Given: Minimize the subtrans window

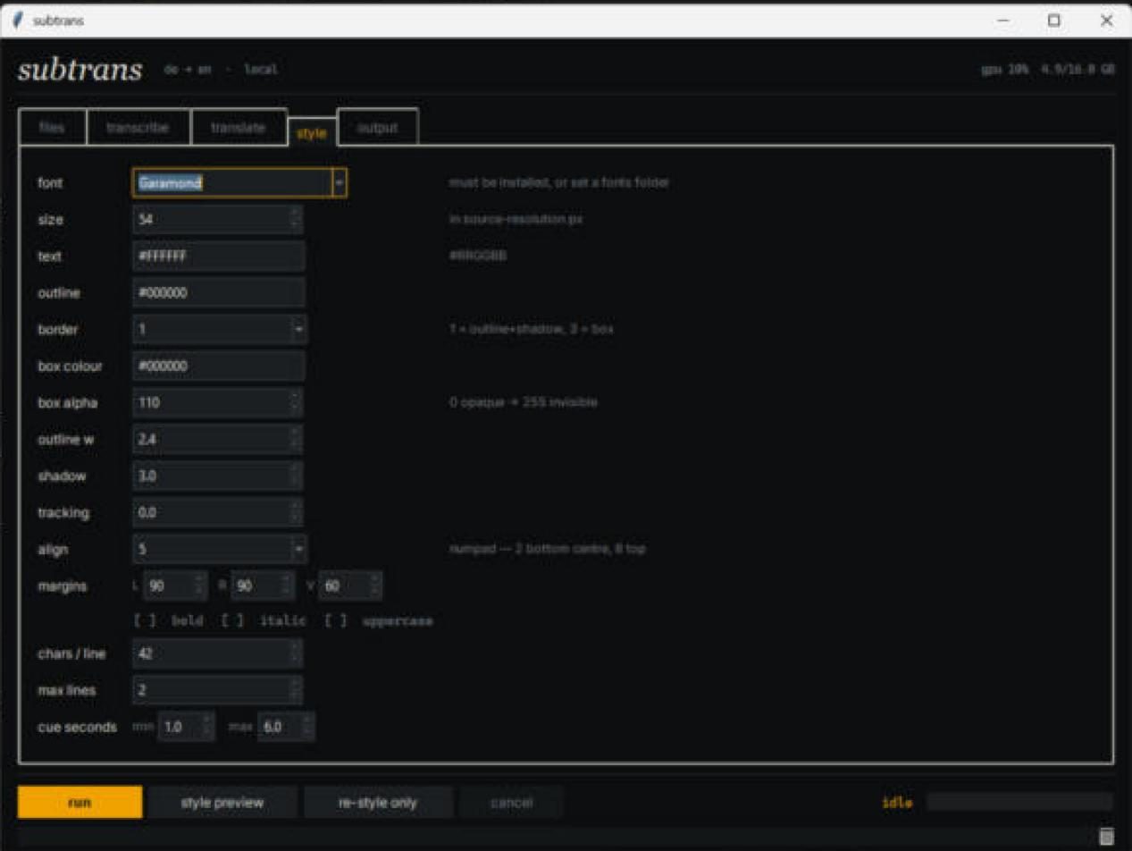Looking at the screenshot, I should 1002,21.
